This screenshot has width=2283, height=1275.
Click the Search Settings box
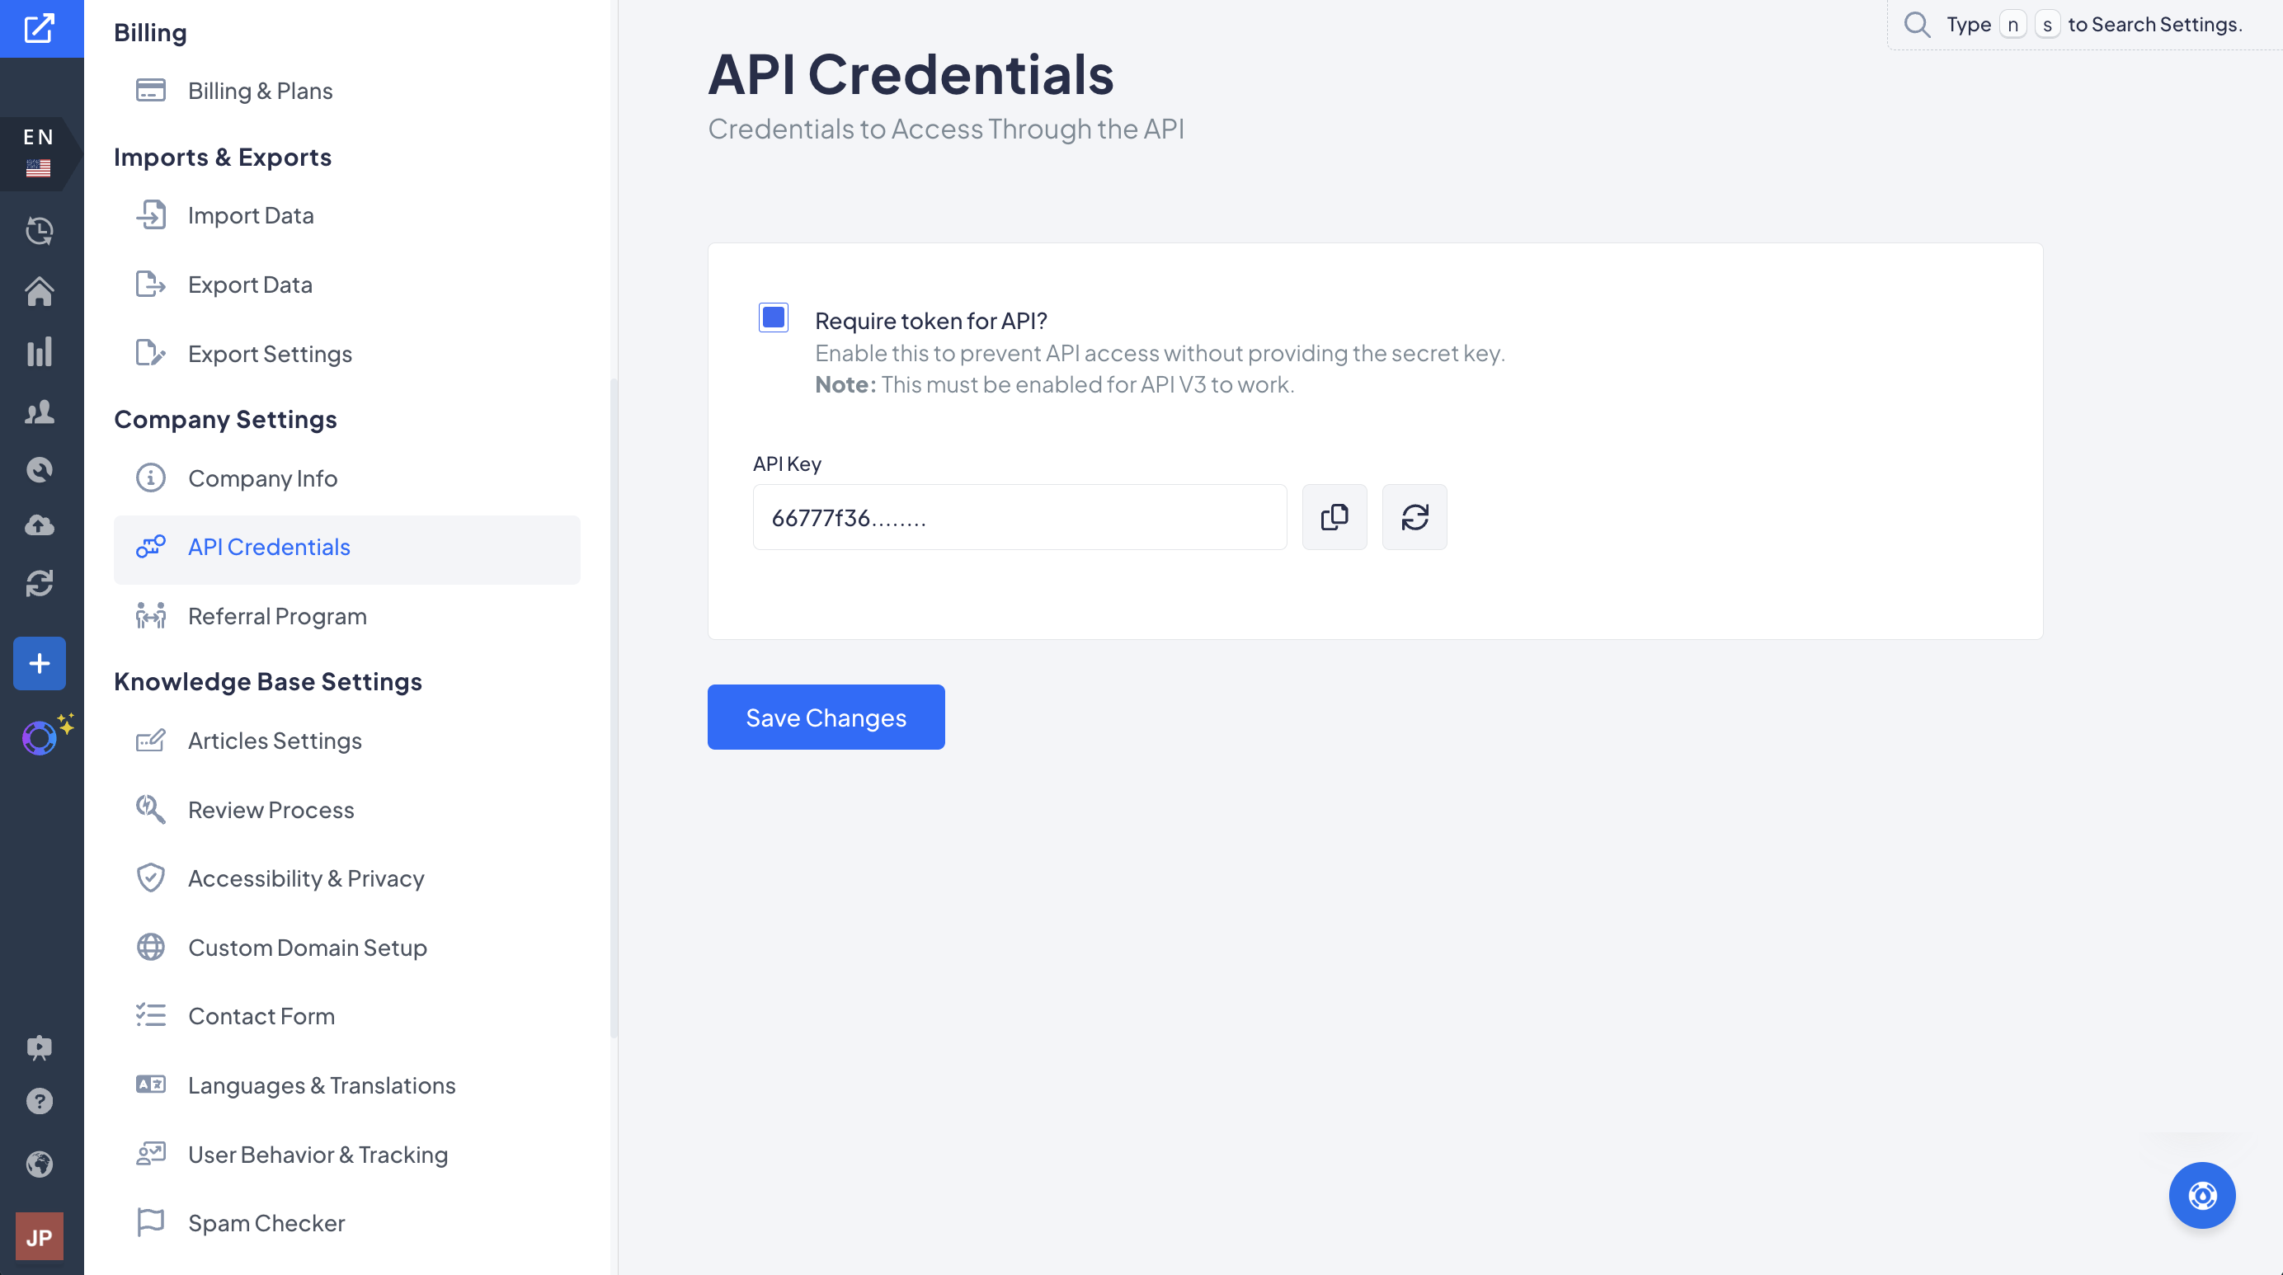pyautogui.click(x=2084, y=25)
